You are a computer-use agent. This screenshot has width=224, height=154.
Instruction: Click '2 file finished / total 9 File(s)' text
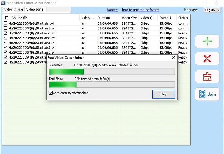[92, 79]
